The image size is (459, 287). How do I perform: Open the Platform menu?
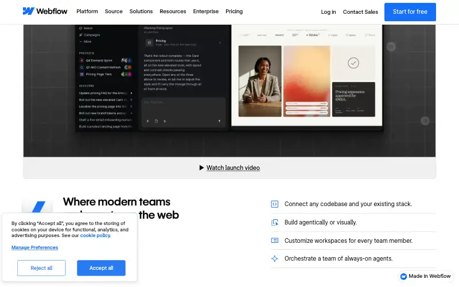point(87,11)
